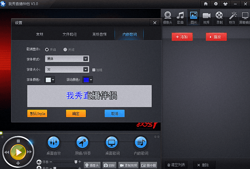
Task: Click the 画中画 picture-in-picture button
Action: tap(149, 165)
